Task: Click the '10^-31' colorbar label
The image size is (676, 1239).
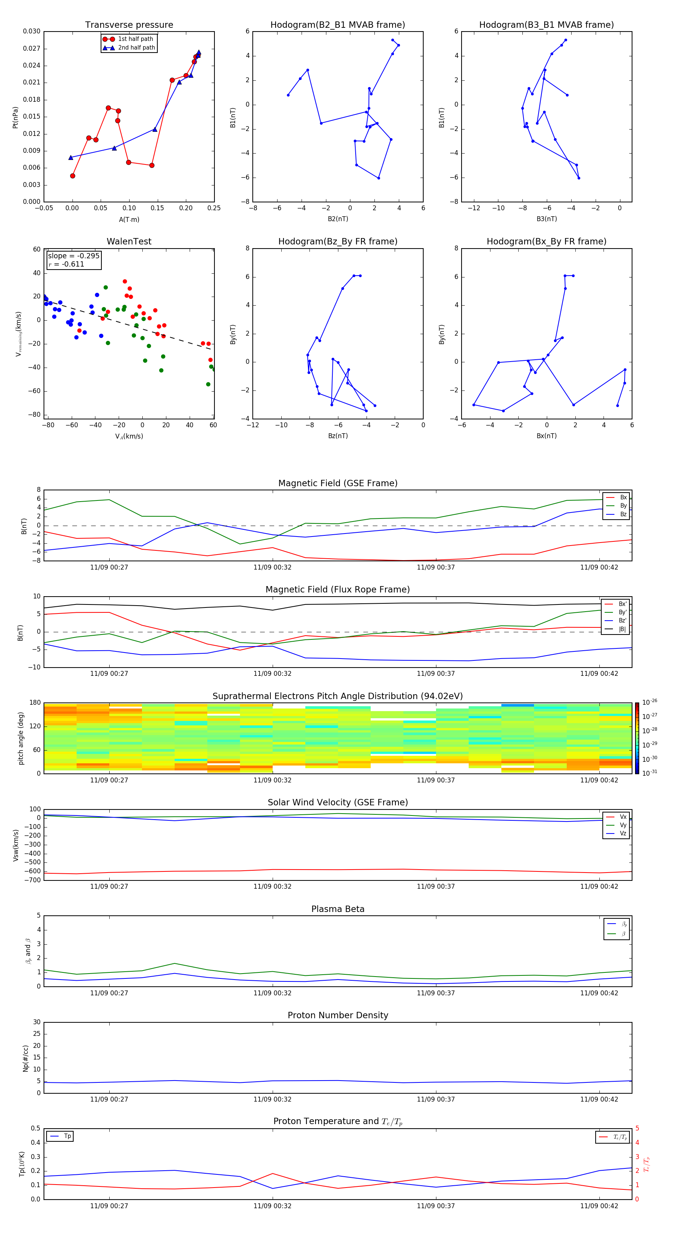Action: click(x=650, y=773)
